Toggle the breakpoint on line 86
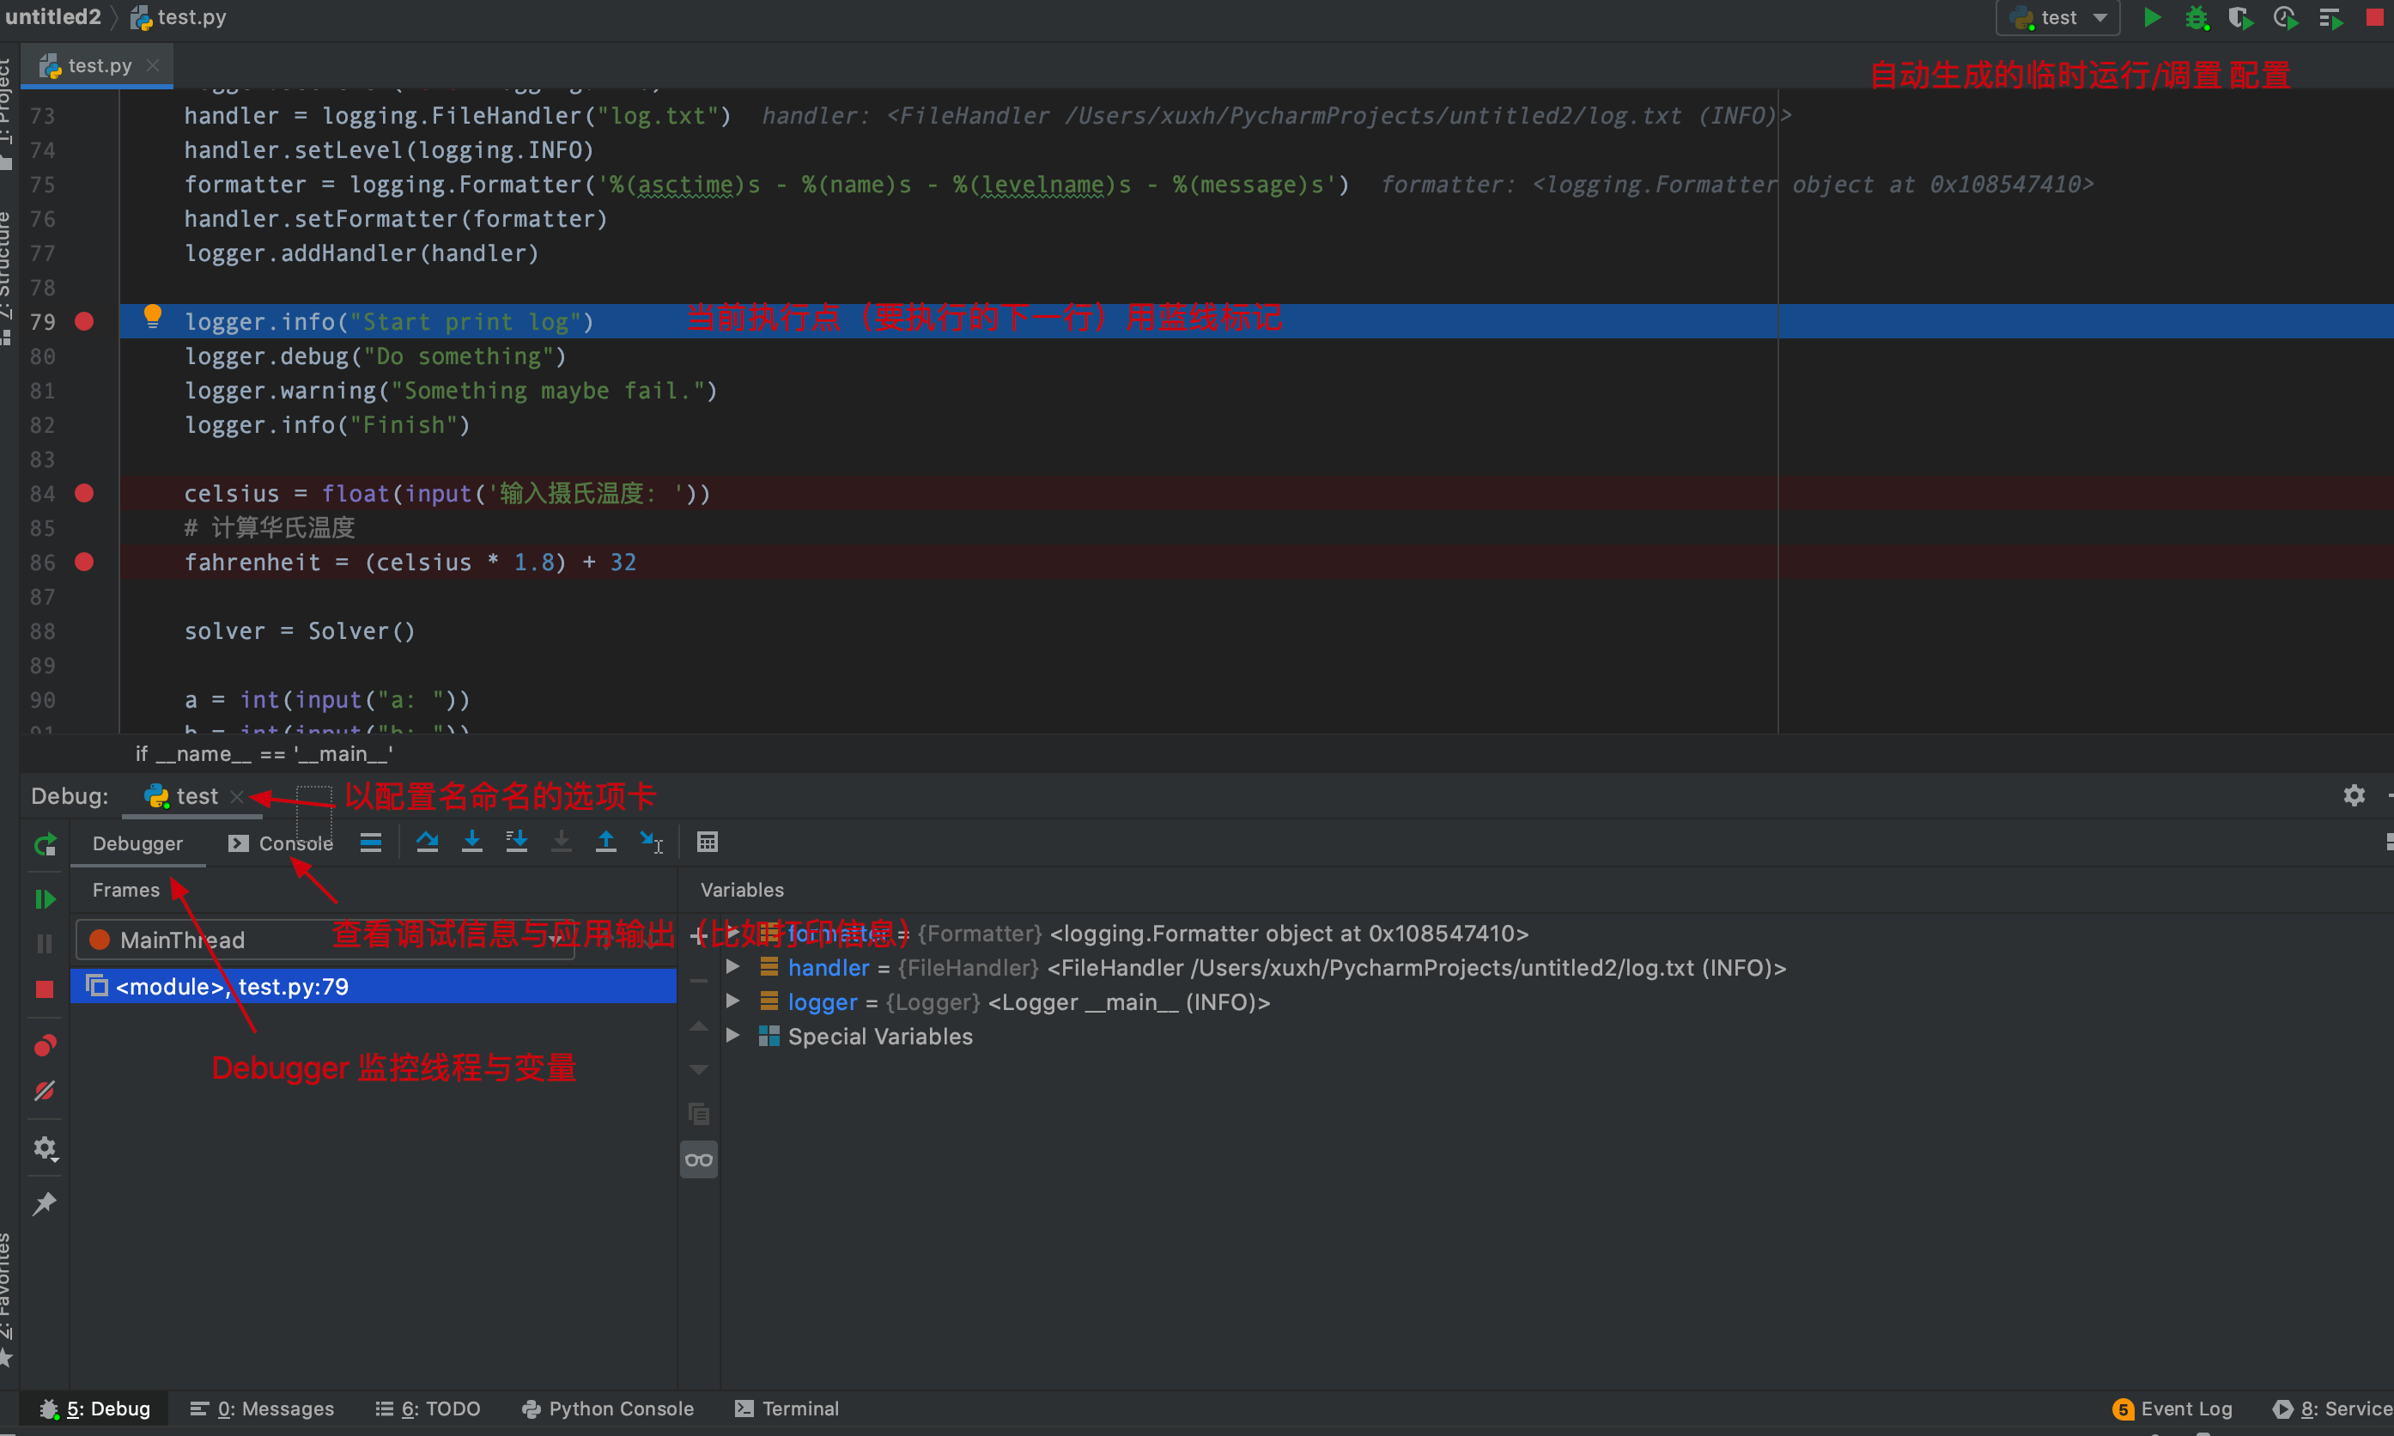The width and height of the screenshot is (2394, 1436). [85, 561]
